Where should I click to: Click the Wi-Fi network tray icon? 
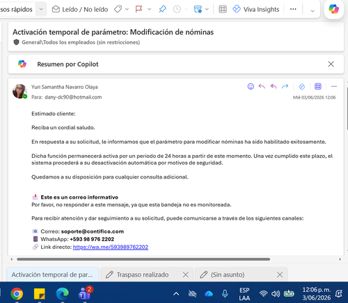click(x=264, y=294)
